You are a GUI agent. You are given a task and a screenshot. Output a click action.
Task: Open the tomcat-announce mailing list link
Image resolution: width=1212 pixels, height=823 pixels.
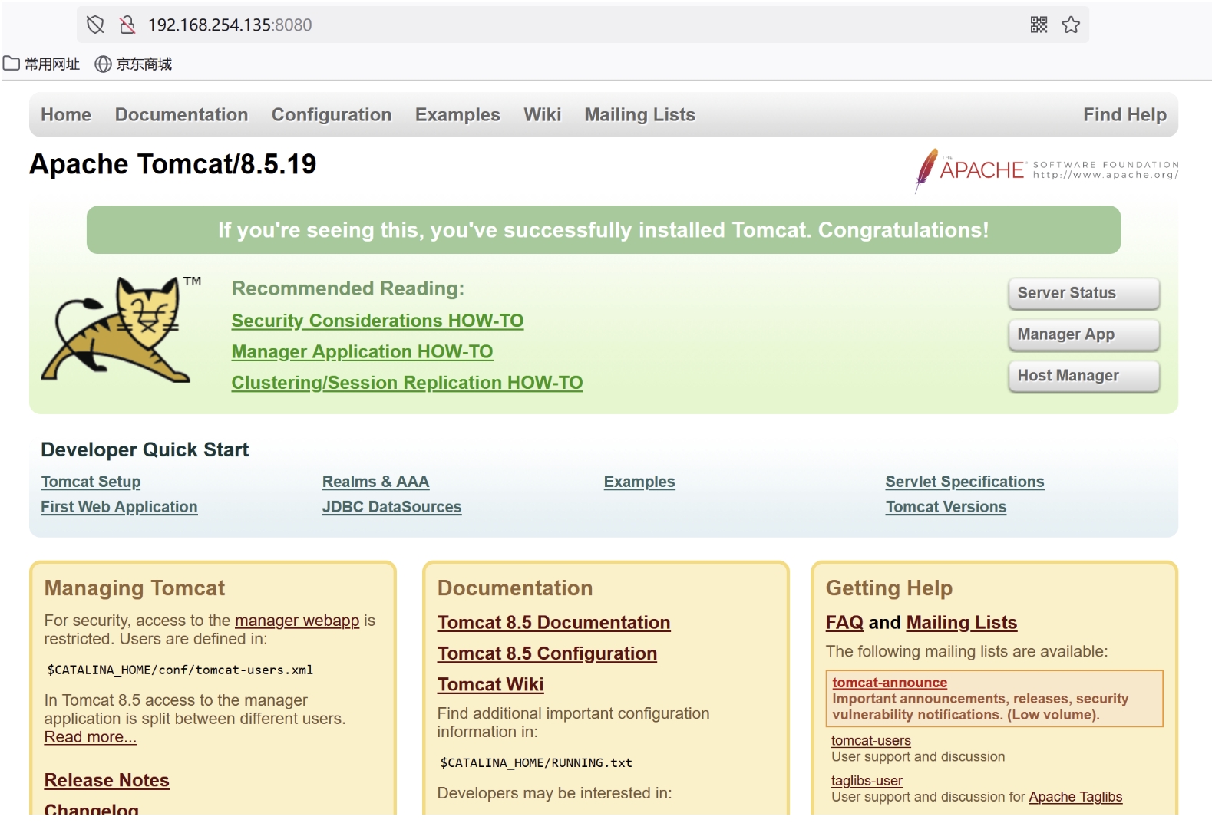[x=890, y=683]
